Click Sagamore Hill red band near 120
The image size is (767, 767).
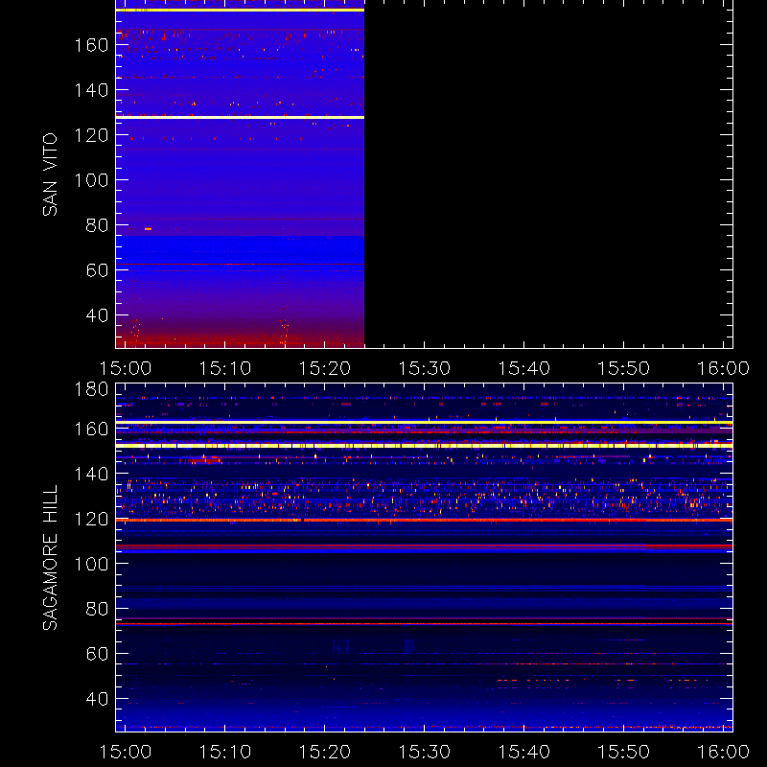coord(424,520)
